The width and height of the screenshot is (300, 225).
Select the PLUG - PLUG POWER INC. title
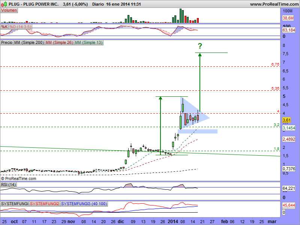(33, 4)
